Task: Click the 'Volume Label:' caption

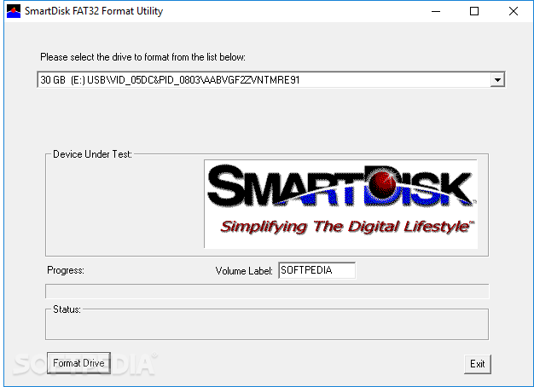Action: tap(244, 271)
